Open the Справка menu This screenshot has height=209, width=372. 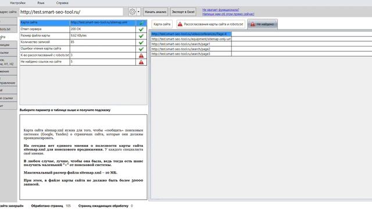pyautogui.click(x=62, y=3)
